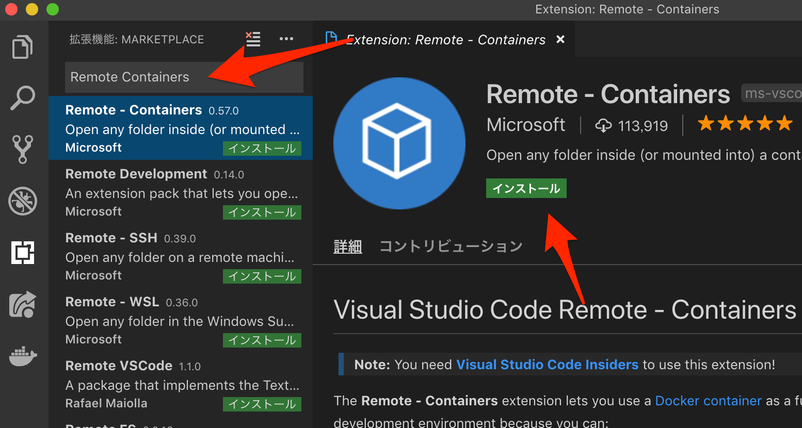This screenshot has width=802, height=428.
Task: Click インストール next to Remote - SSH
Action: (262, 276)
